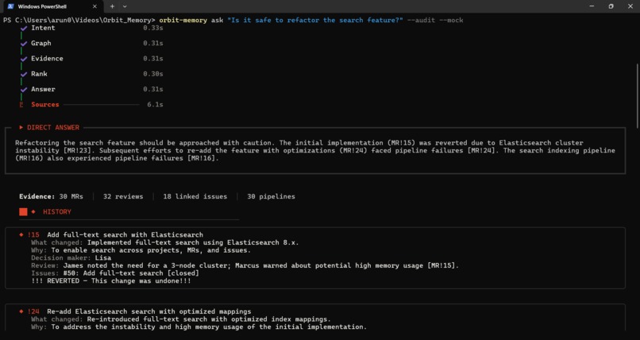Click the '--audit' flag
Screen dimensions: 640x340
coord(421,20)
